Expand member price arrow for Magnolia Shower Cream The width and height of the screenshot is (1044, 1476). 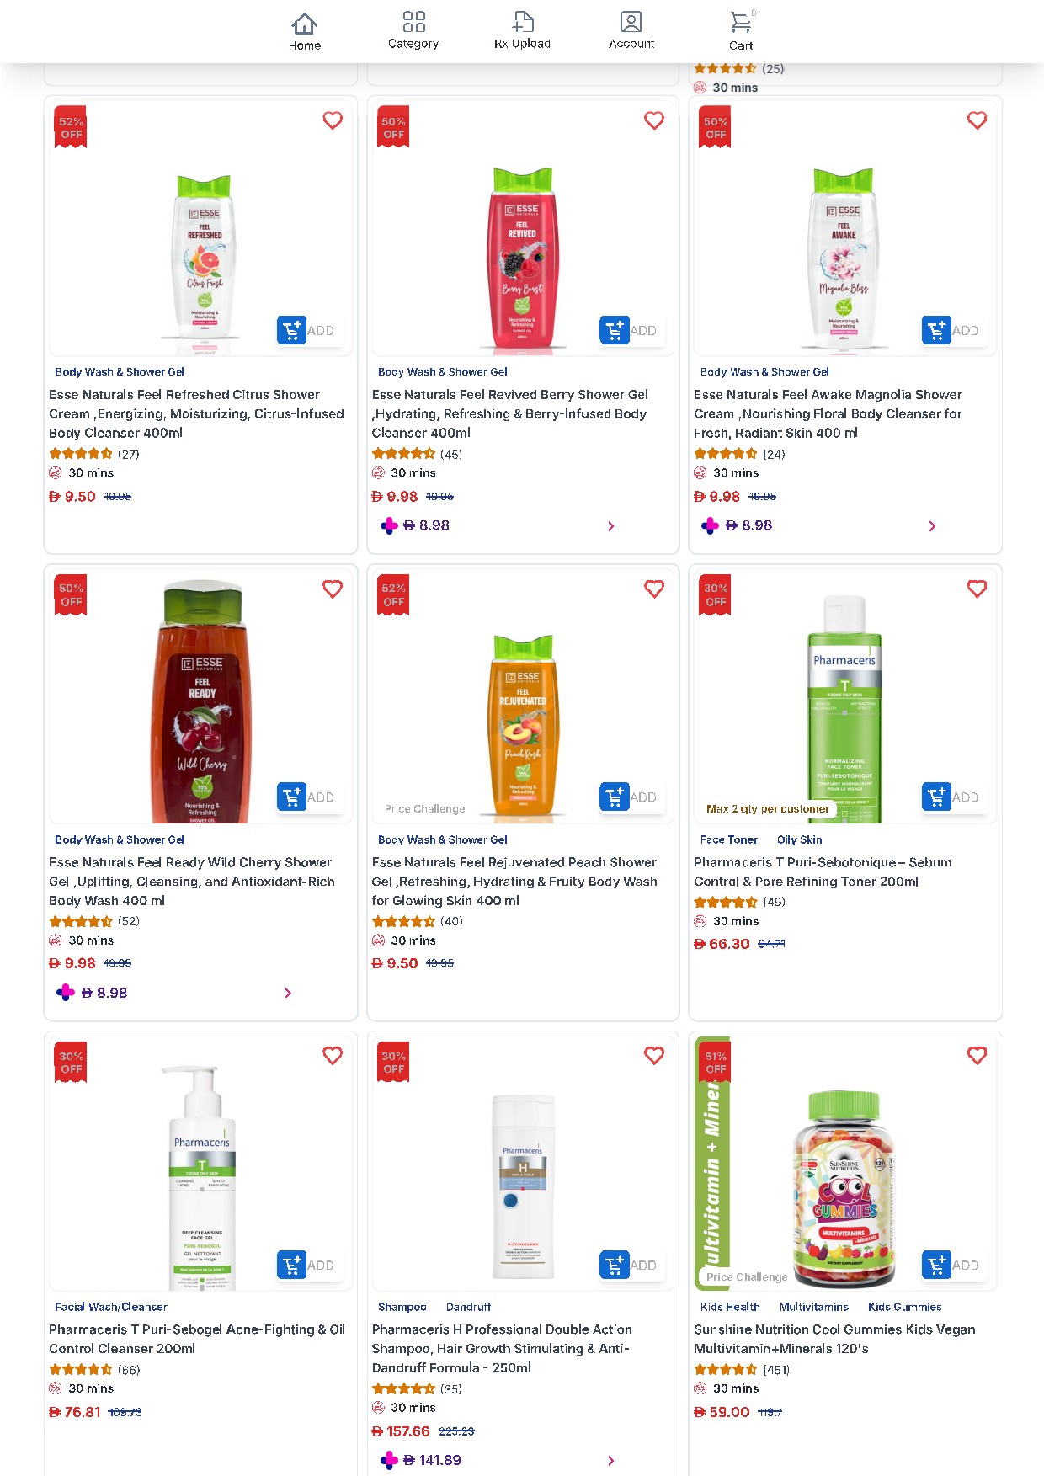932,526
